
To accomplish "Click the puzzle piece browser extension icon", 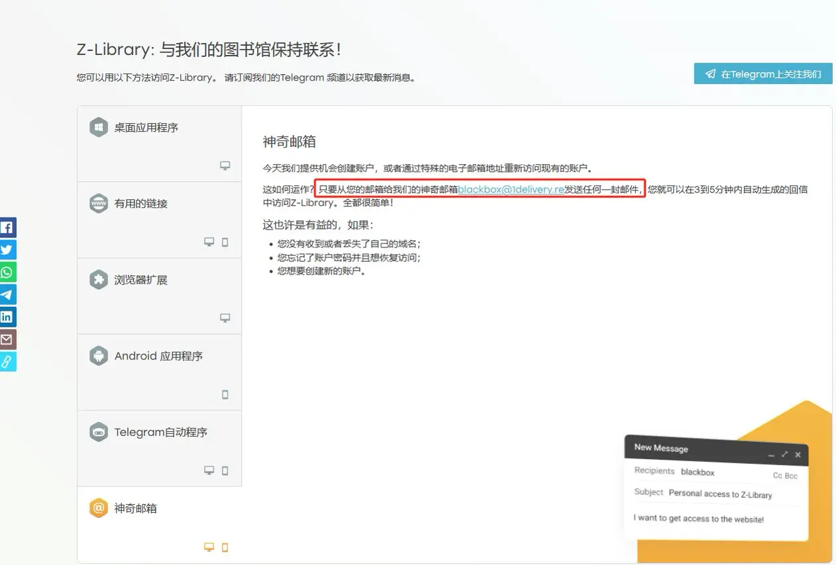I will [x=99, y=280].
